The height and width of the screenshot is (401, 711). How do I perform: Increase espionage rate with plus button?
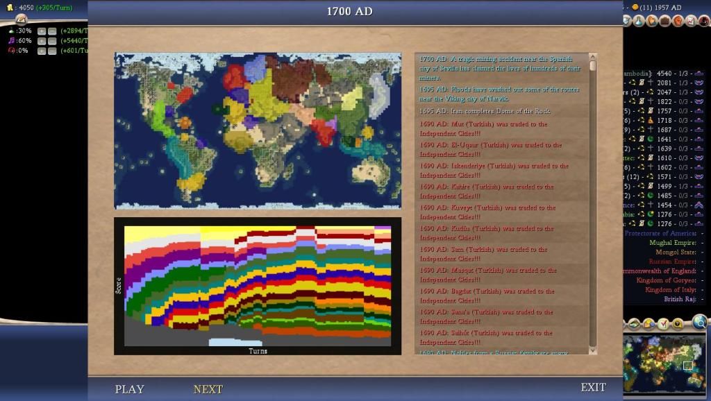(x=42, y=51)
